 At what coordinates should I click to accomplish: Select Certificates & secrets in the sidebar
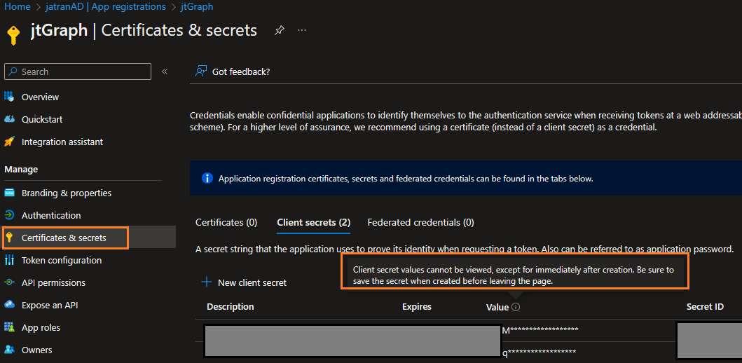(x=64, y=238)
